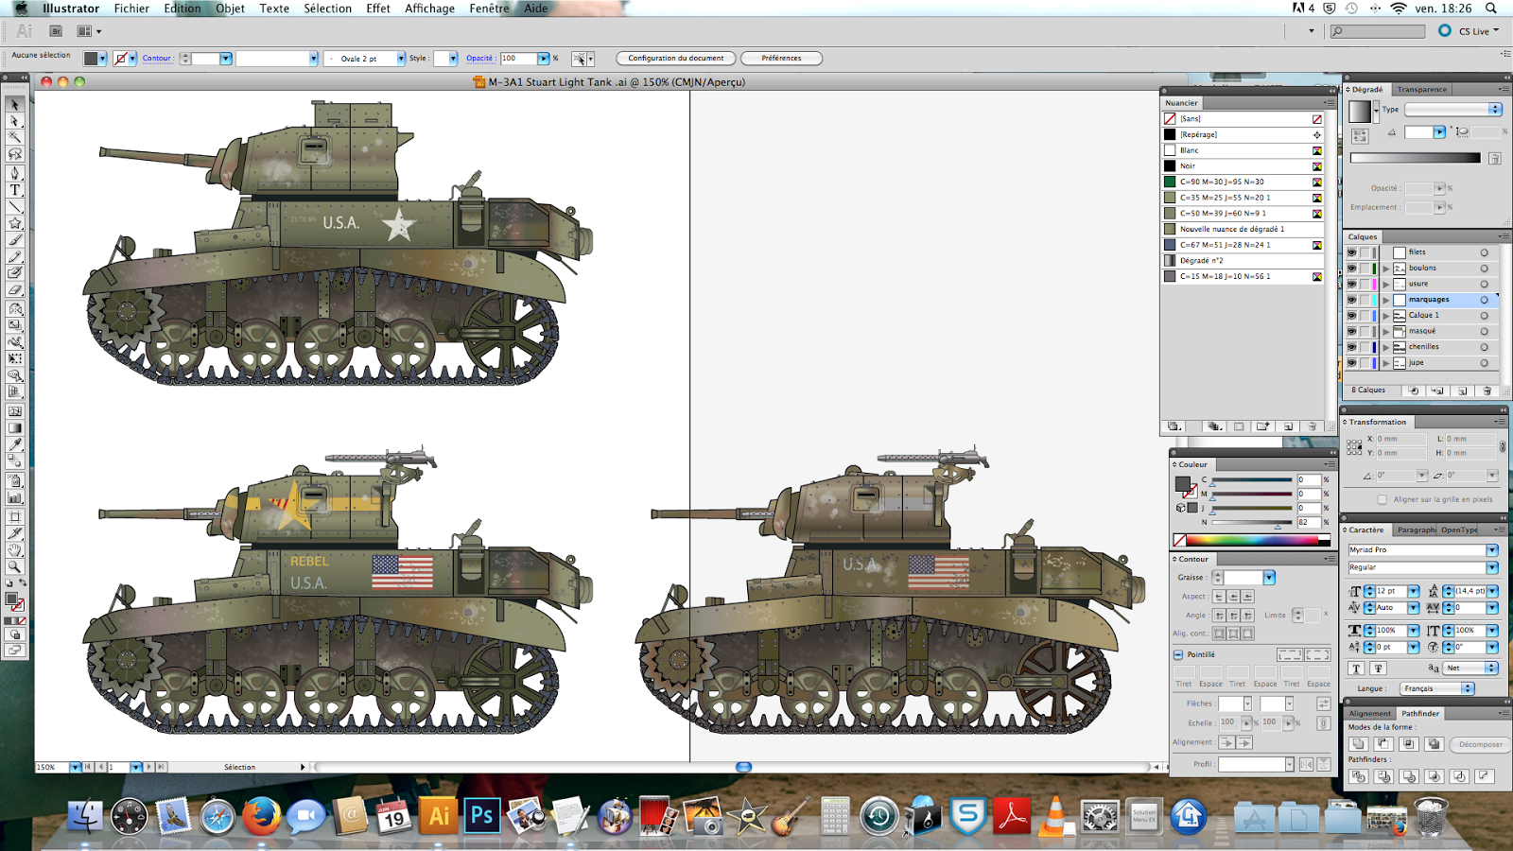The width and height of the screenshot is (1513, 851).
Task: Select the Zoom magnifier tool
Action: (x=15, y=567)
